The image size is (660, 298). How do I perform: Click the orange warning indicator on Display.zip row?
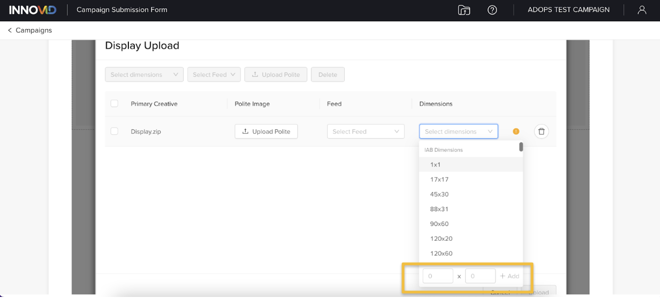(x=516, y=132)
